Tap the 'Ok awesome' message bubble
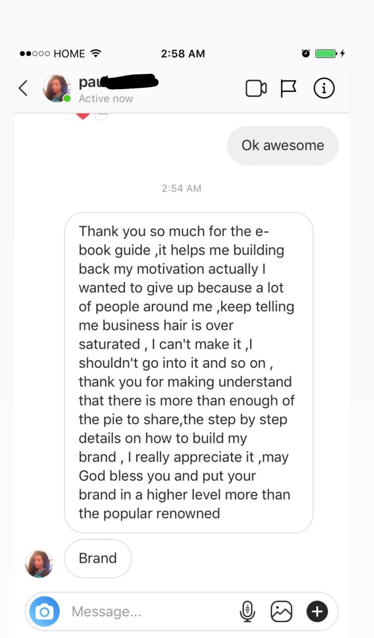374x638 pixels. [282, 145]
